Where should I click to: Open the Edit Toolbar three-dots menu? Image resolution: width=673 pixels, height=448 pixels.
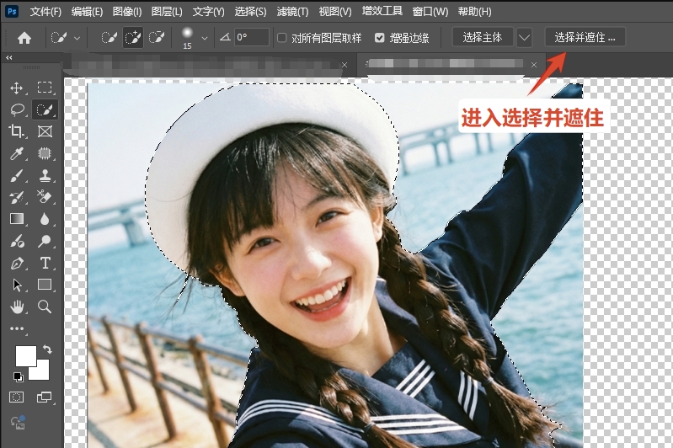pos(17,328)
